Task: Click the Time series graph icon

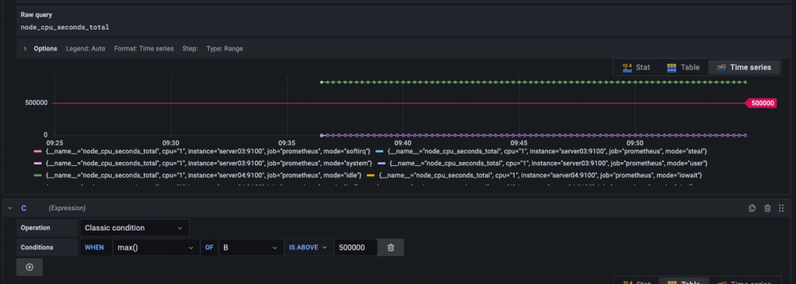Action: (721, 68)
